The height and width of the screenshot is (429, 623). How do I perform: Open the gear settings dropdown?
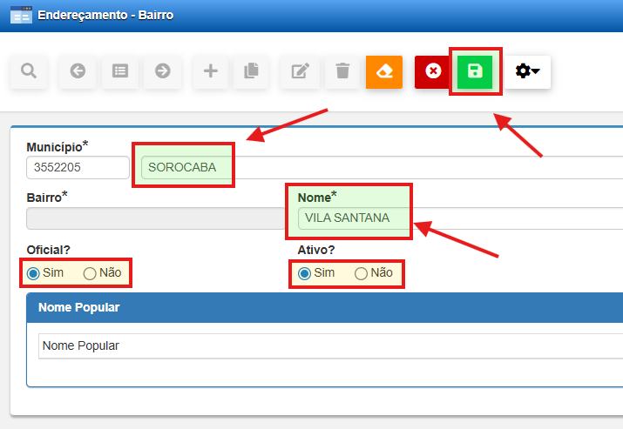point(527,71)
